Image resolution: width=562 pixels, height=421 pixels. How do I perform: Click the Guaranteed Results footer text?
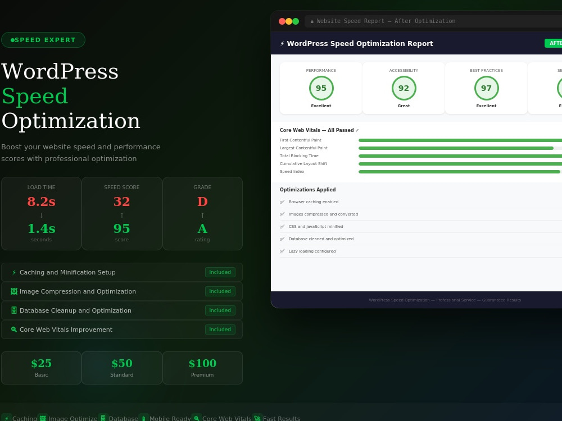pos(501,300)
